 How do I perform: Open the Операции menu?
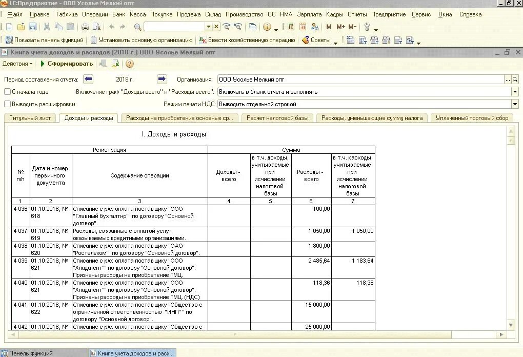pos(95,14)
